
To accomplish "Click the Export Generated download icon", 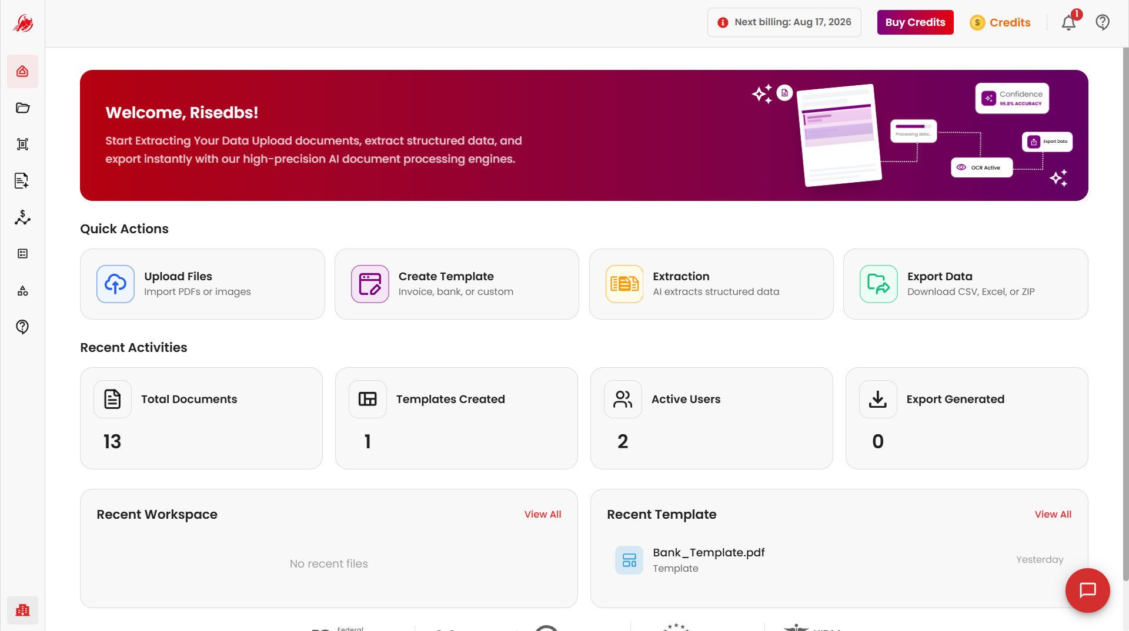I will [x=878, y=399].
